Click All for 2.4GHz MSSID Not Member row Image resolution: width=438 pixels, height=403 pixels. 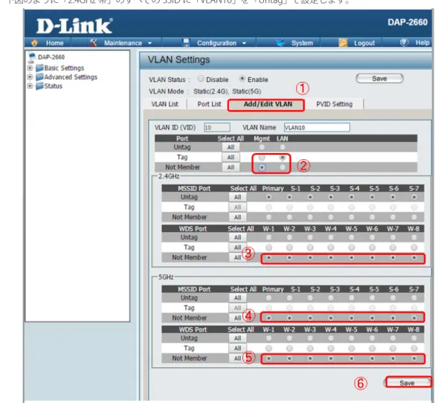pos(238,217)
